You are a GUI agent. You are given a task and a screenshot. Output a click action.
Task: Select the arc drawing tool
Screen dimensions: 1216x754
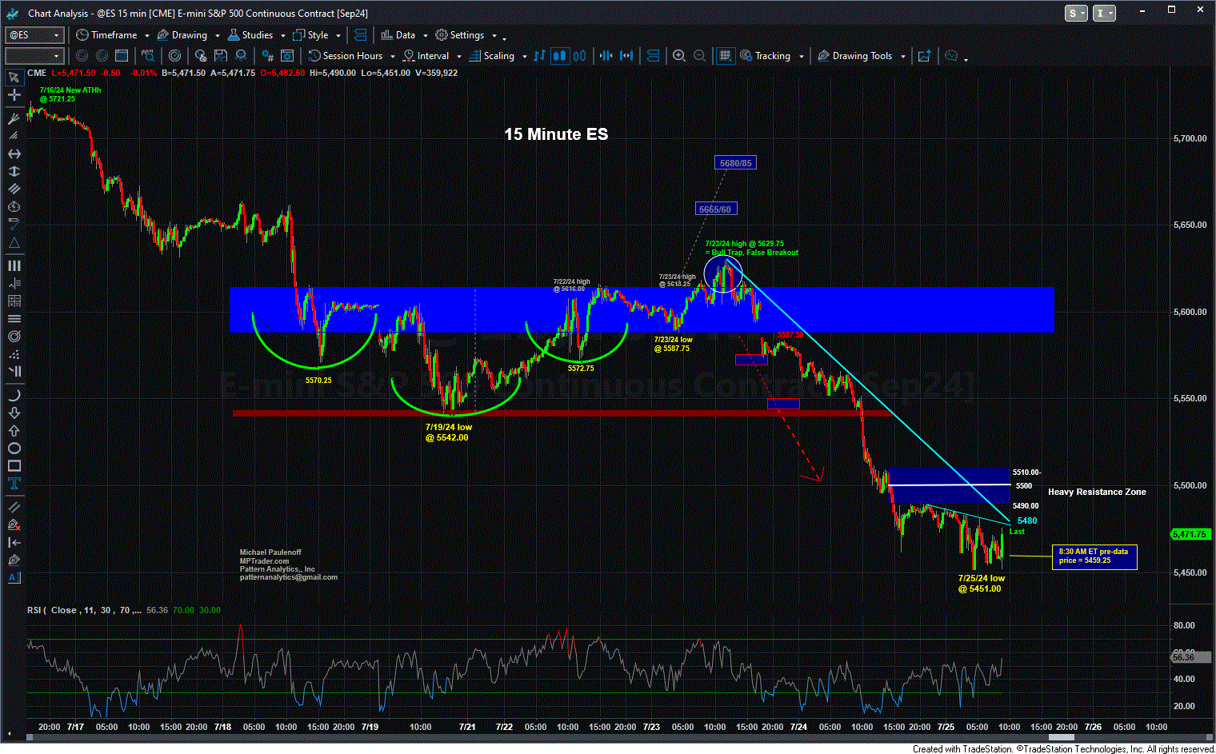(14, 395)
